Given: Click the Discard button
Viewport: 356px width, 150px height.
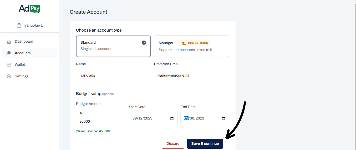Looking at the screenshot, I should pyautogui.click(x=173, y=144).
